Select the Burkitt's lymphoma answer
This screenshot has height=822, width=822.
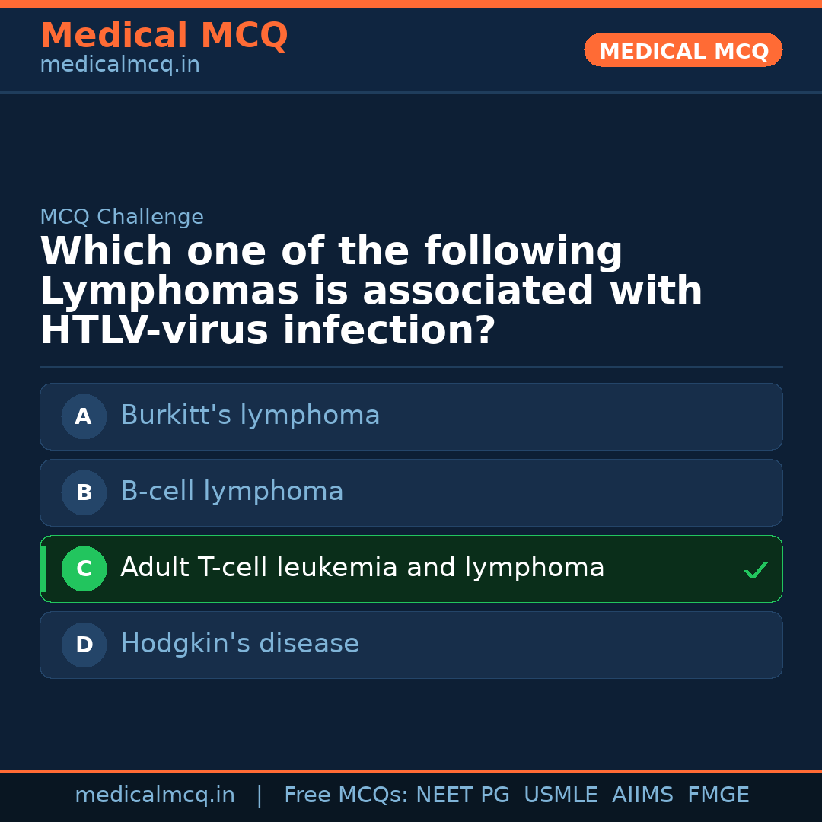pos(250,416)
